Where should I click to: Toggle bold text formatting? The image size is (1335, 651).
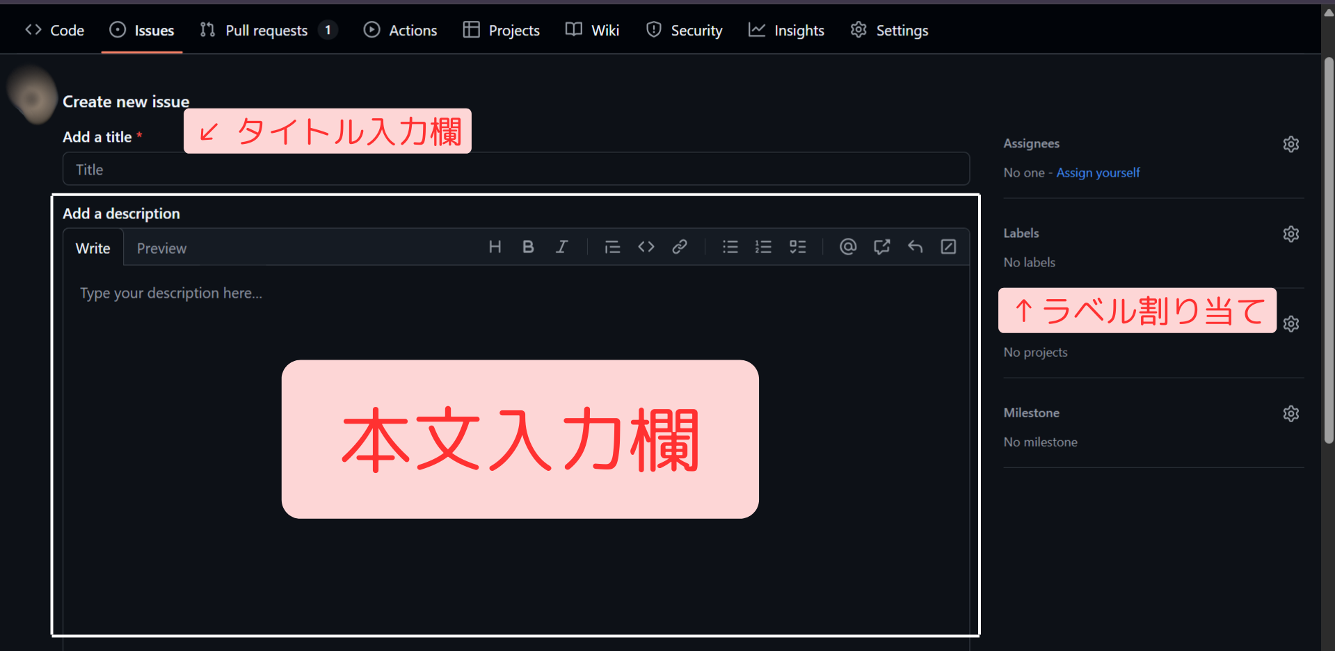click(x=528, y=247)
